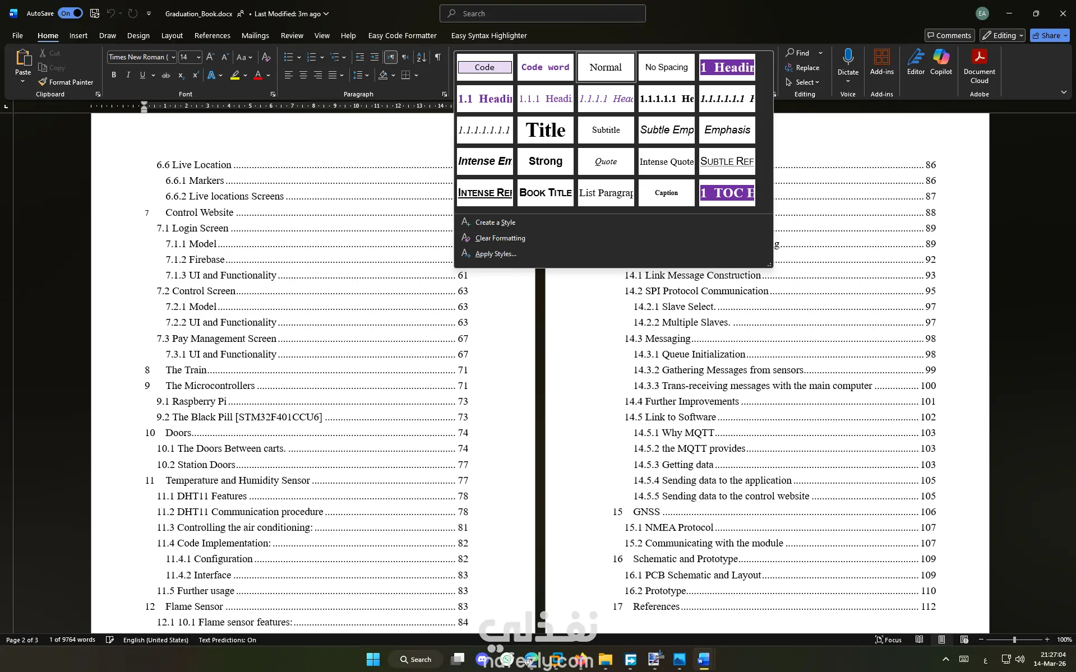Expand the font size dropdown
Screen dimensions: 1076x672
tap(198, 57)
